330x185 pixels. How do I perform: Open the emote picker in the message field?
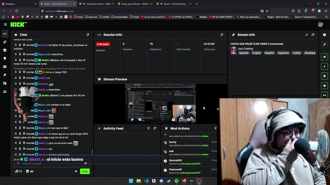click(86, 163)
